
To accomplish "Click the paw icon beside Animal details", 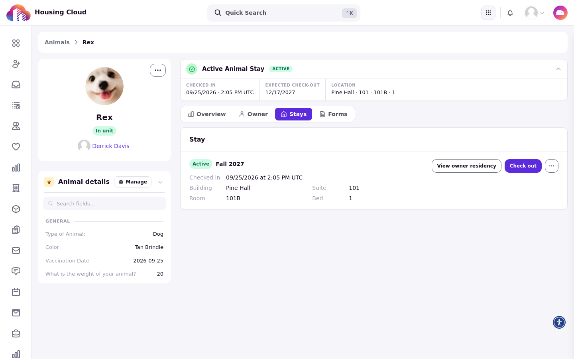I will pyautogui.click(x=49, y=182).
